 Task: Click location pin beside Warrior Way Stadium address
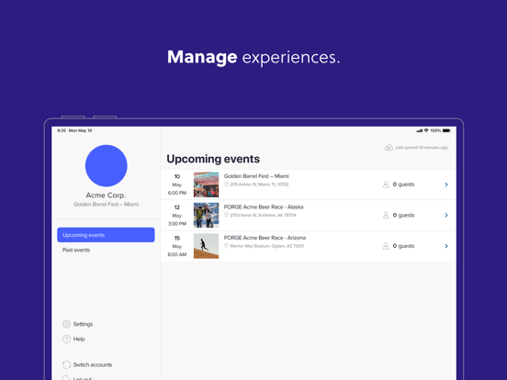click(226, 246)
